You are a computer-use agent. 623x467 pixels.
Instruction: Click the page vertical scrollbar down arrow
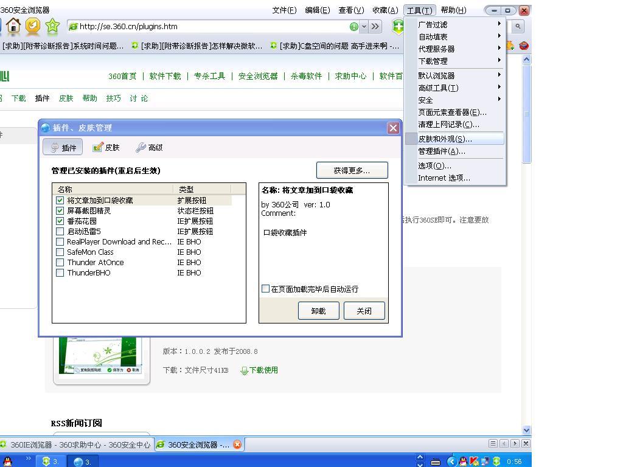[x=526, y=430]
